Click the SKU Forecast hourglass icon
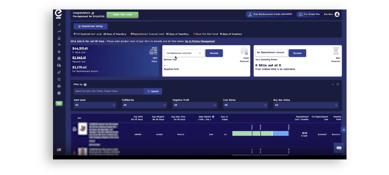Image resolution: width=389 pixels, height=175 pixels. tap(336, 51)
